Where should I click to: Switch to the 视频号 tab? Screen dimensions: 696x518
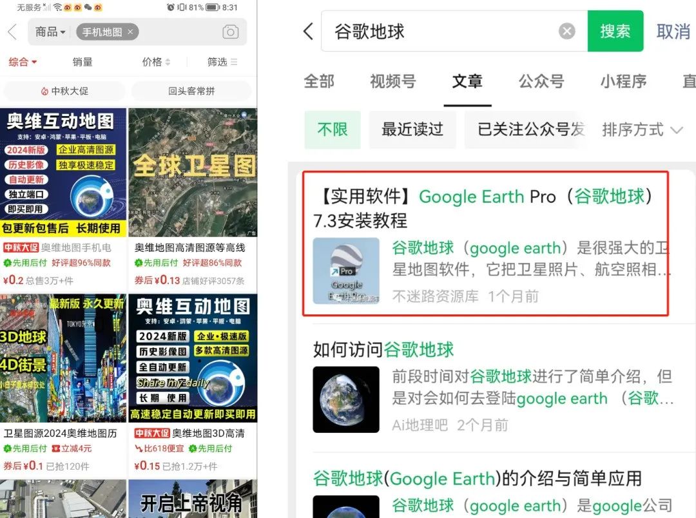click(x=393, y=81)
